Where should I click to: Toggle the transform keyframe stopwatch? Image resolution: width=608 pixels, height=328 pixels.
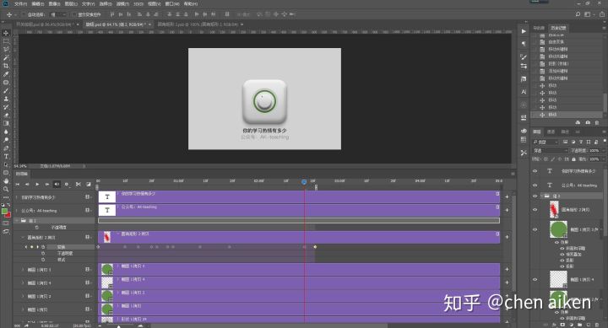(43, 247)
